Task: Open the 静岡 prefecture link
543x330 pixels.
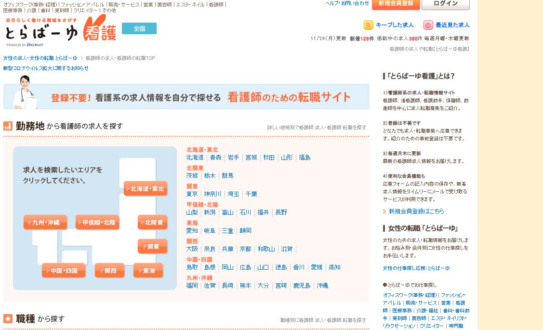Action: (246, 231)
